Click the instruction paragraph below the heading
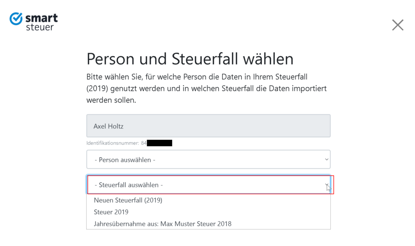This screenshot has width=415, height=246. tap(206, 88)
